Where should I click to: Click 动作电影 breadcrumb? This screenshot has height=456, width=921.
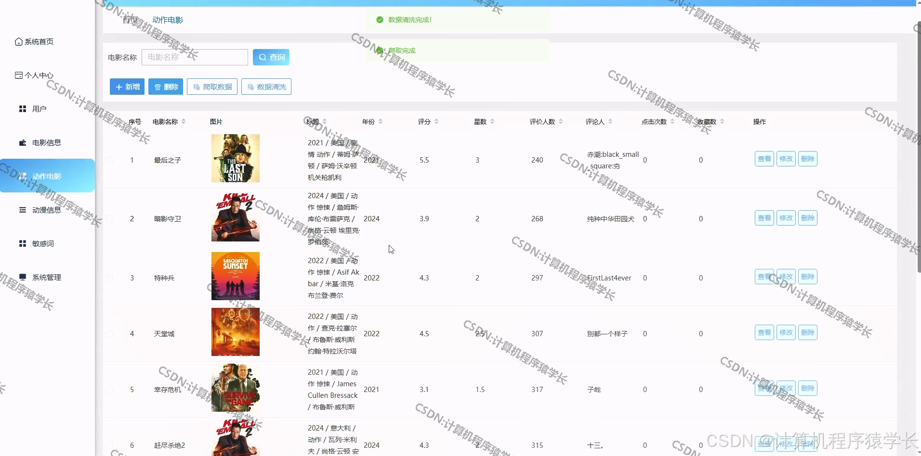click(168, 20)
